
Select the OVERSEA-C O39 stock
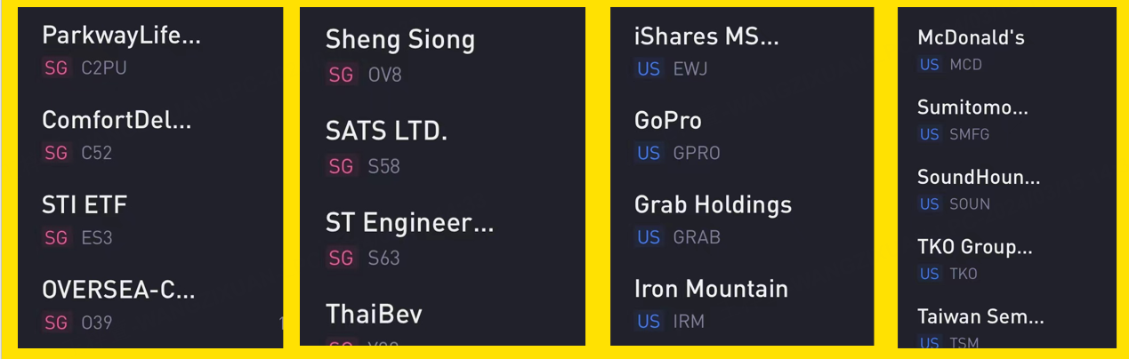pos(150,304)
